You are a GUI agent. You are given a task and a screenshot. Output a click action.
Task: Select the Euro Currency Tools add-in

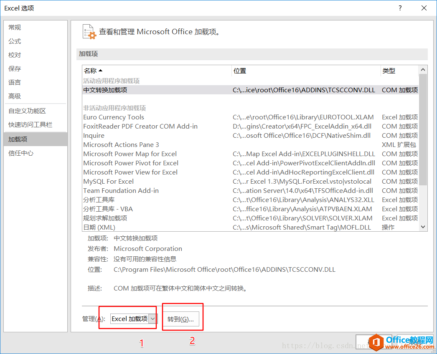point(114,117)
